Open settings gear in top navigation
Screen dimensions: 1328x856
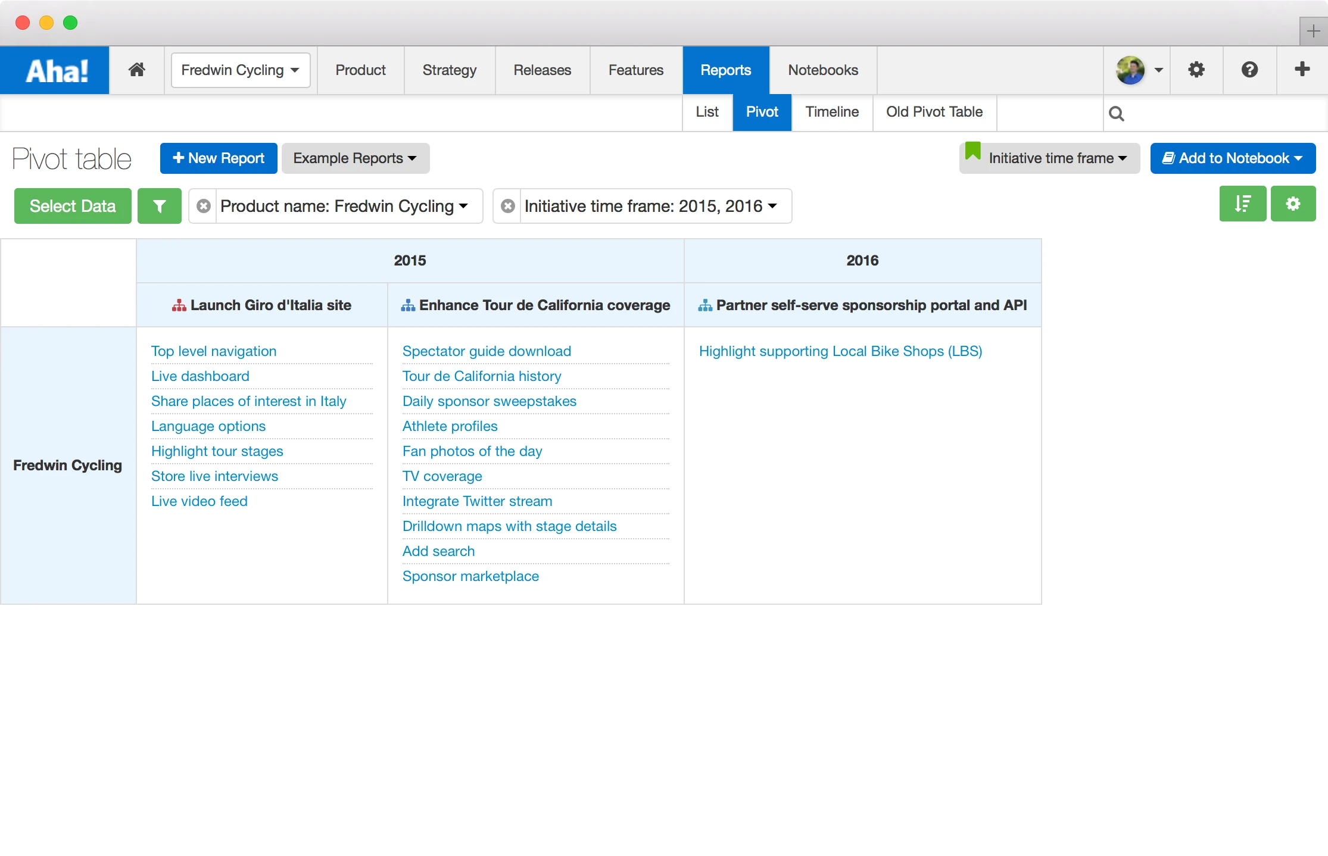click(x=1196, y=70)
